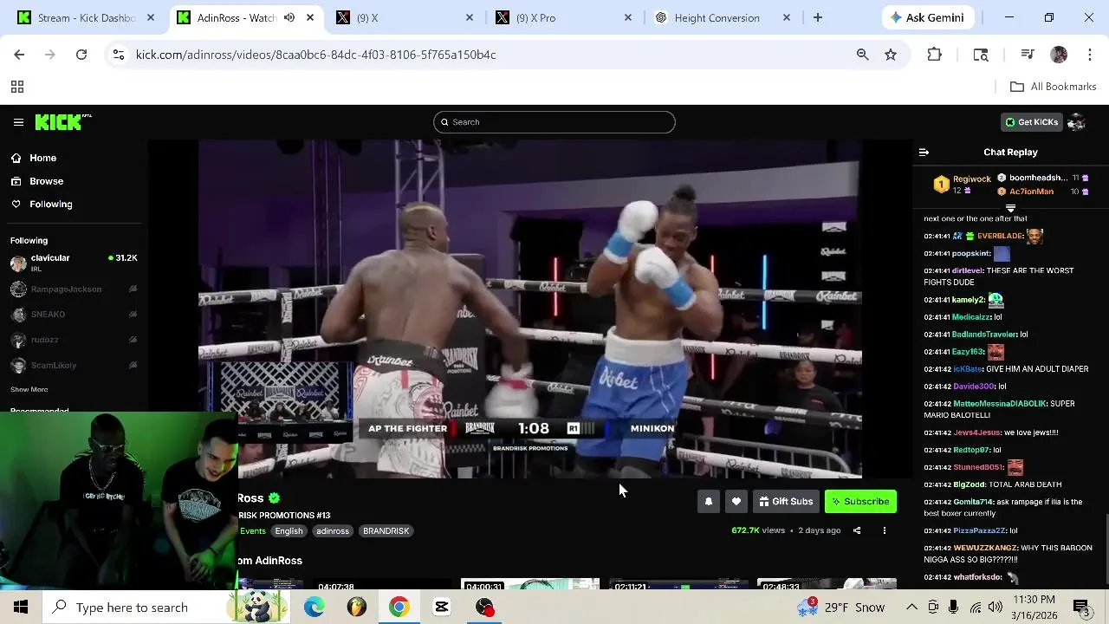Open ScamLikely channel in Following list
The width and height of the screenshot is (1109, 624).
(74, 365)
